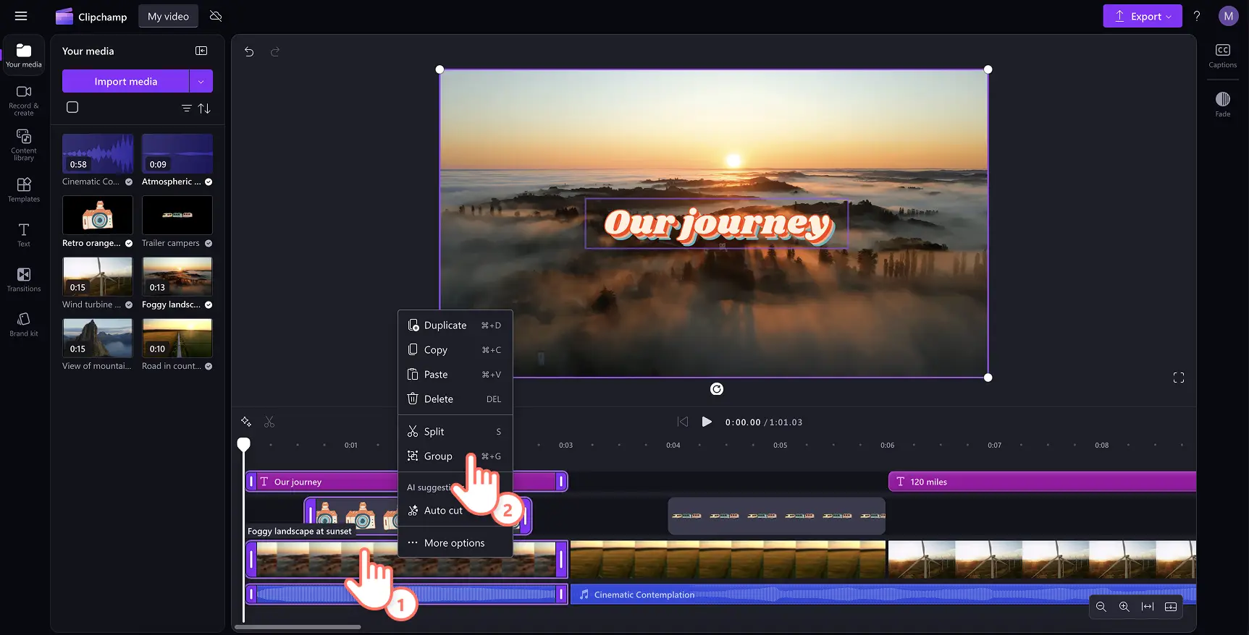Click the Import media button
Viewport: 1249px width, 635px height.
[125, 81]
